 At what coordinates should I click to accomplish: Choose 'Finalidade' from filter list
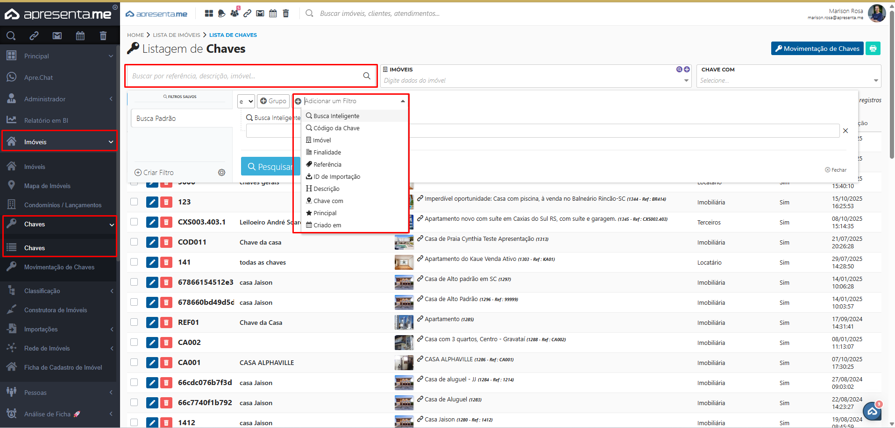click(327, 153)
